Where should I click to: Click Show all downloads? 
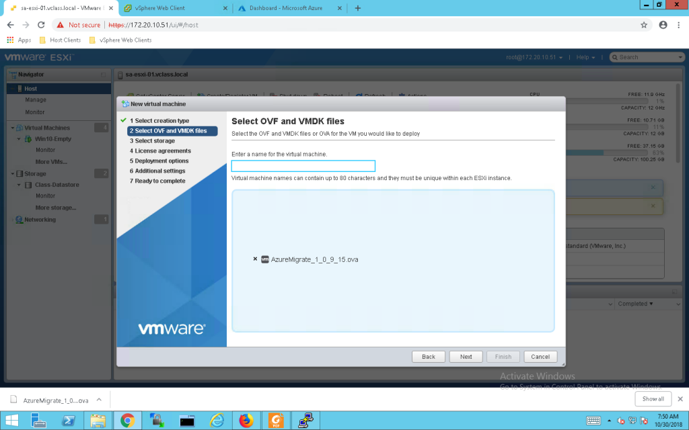pyautogui.click(x=653, y=399)
